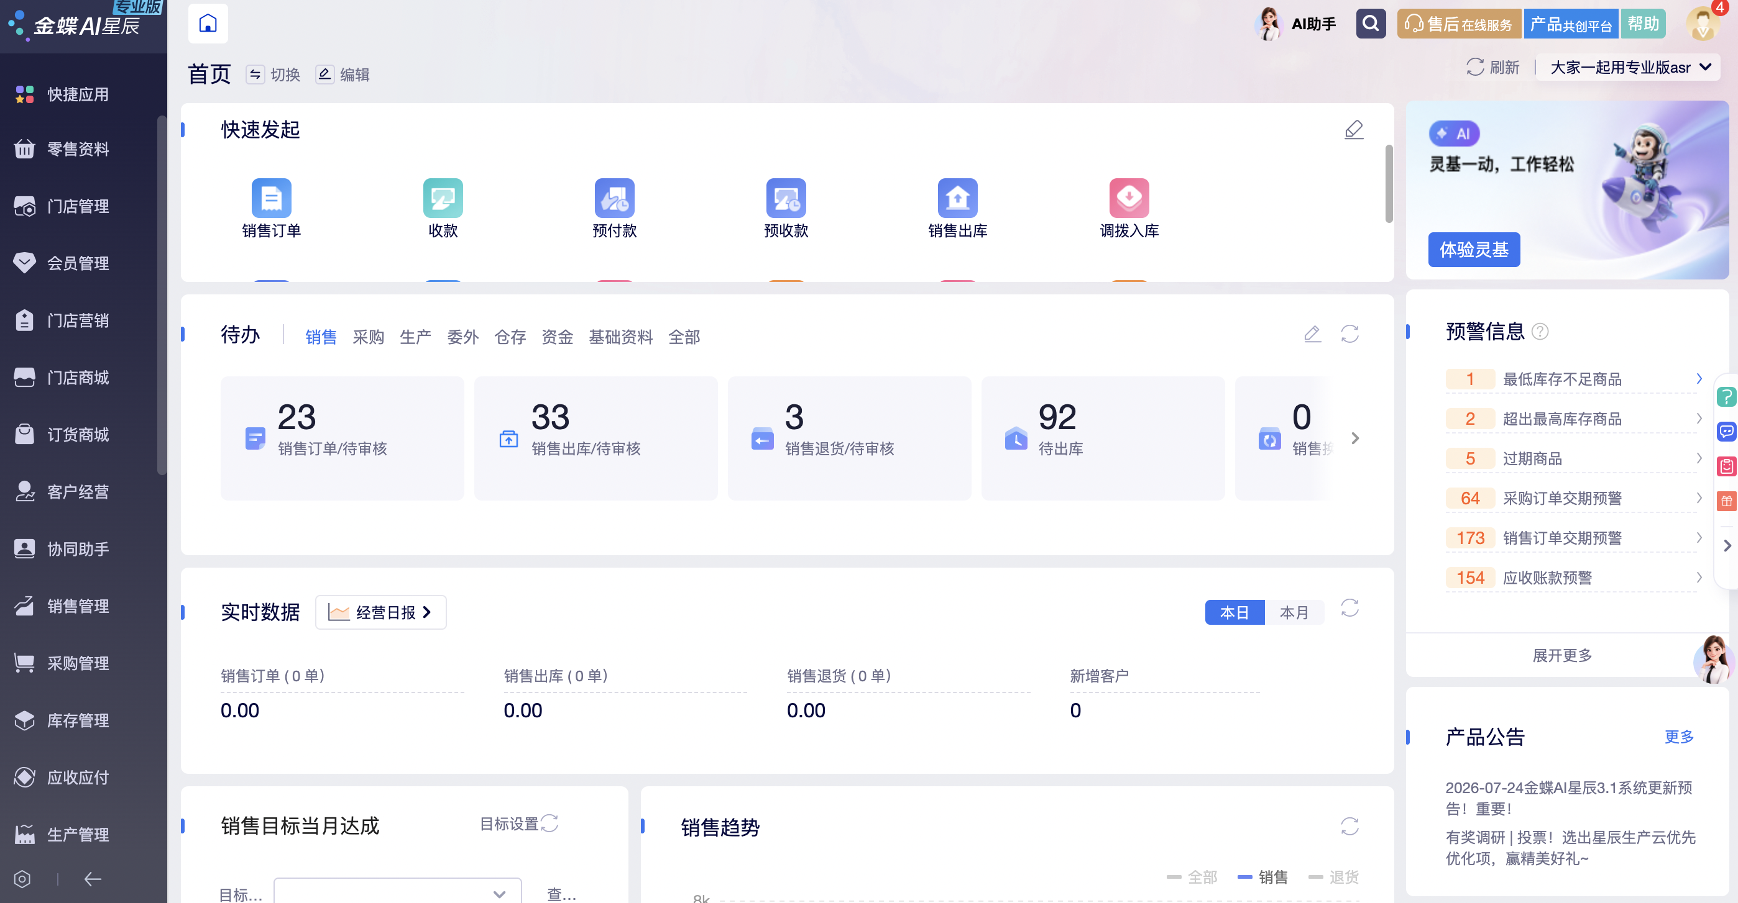
Task: Show next 待办 cards with right chevron
Action: point(1354,438)
